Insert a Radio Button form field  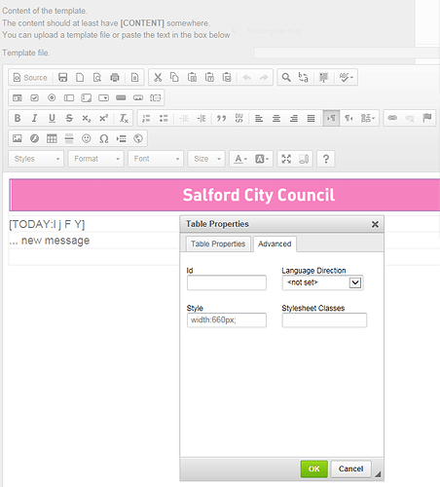coord(52,97)
